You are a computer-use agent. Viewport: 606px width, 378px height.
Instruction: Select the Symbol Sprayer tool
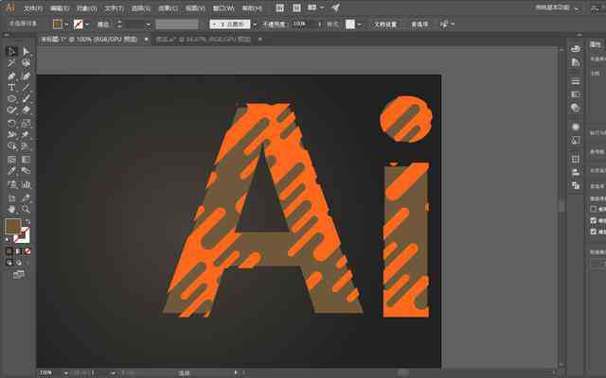click(11, 184)
